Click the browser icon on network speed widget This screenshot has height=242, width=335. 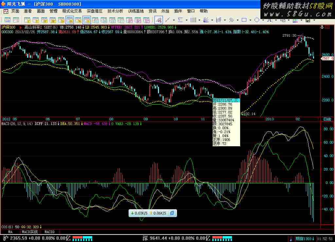click(172, 213)
